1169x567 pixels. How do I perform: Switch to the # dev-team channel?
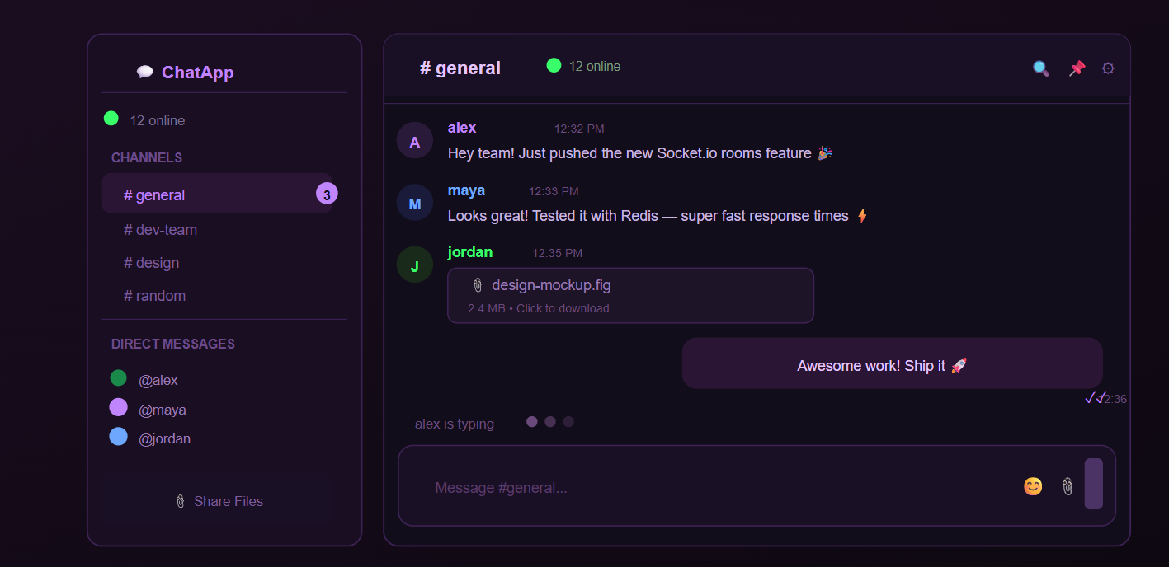(x=160, y=230)
